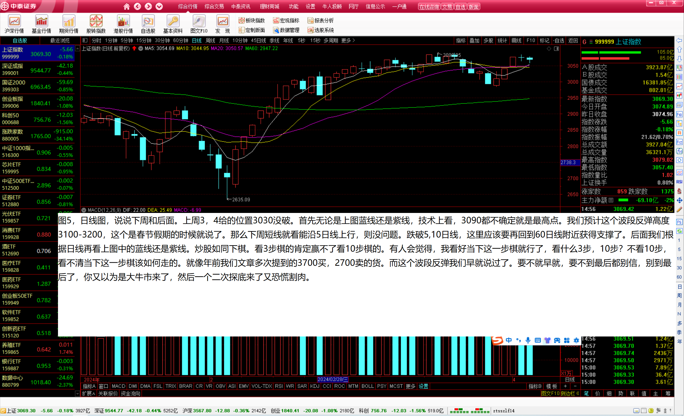Open the 更多 indicators list at bottom
The image size is (684, 416).
click(x=410, y=386)
